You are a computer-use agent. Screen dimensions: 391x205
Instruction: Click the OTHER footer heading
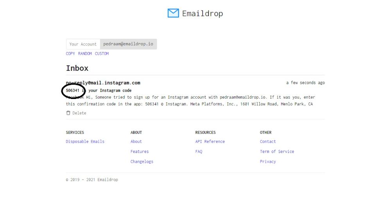coord(265,132)
